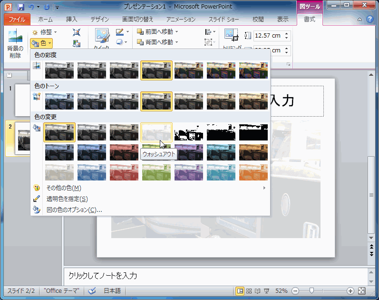Viewport: 379px width, 300px height.
Task: Switch to the スライド ショー tab
Action: (x=224, y=20)
